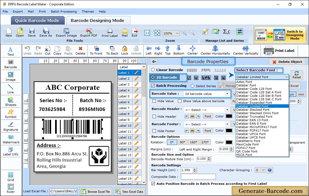Open the Barcode Footer select dropdown
This screenshot has width=309, height=196.
pos(227,124)
